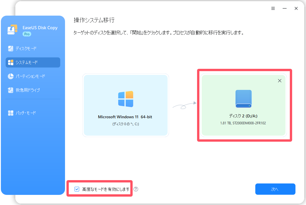
Task: Click the ディスクモード disk icon in sidebar
Action: tap(11, 48)
